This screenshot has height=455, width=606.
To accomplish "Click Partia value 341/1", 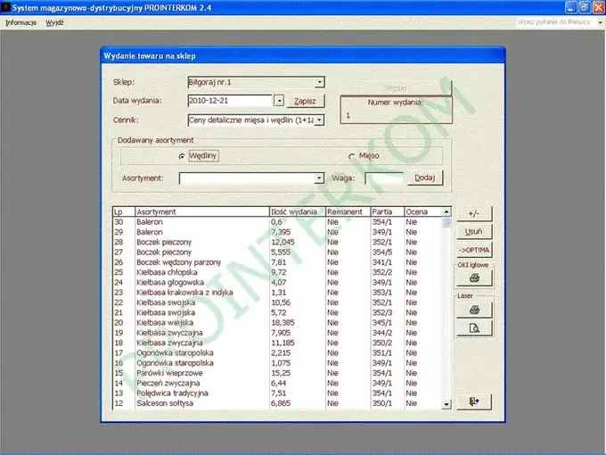I will pyautogui.click(x=382, y=262).
